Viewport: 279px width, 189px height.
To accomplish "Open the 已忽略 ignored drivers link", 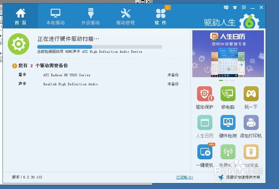I will point(185,177).
